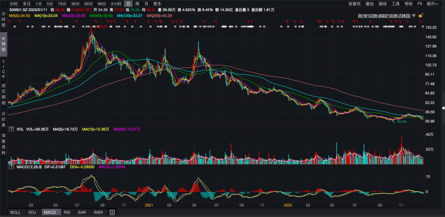Click the plus icon to add indicator tab
Screen dimensions: 445x217
(112, 212)
